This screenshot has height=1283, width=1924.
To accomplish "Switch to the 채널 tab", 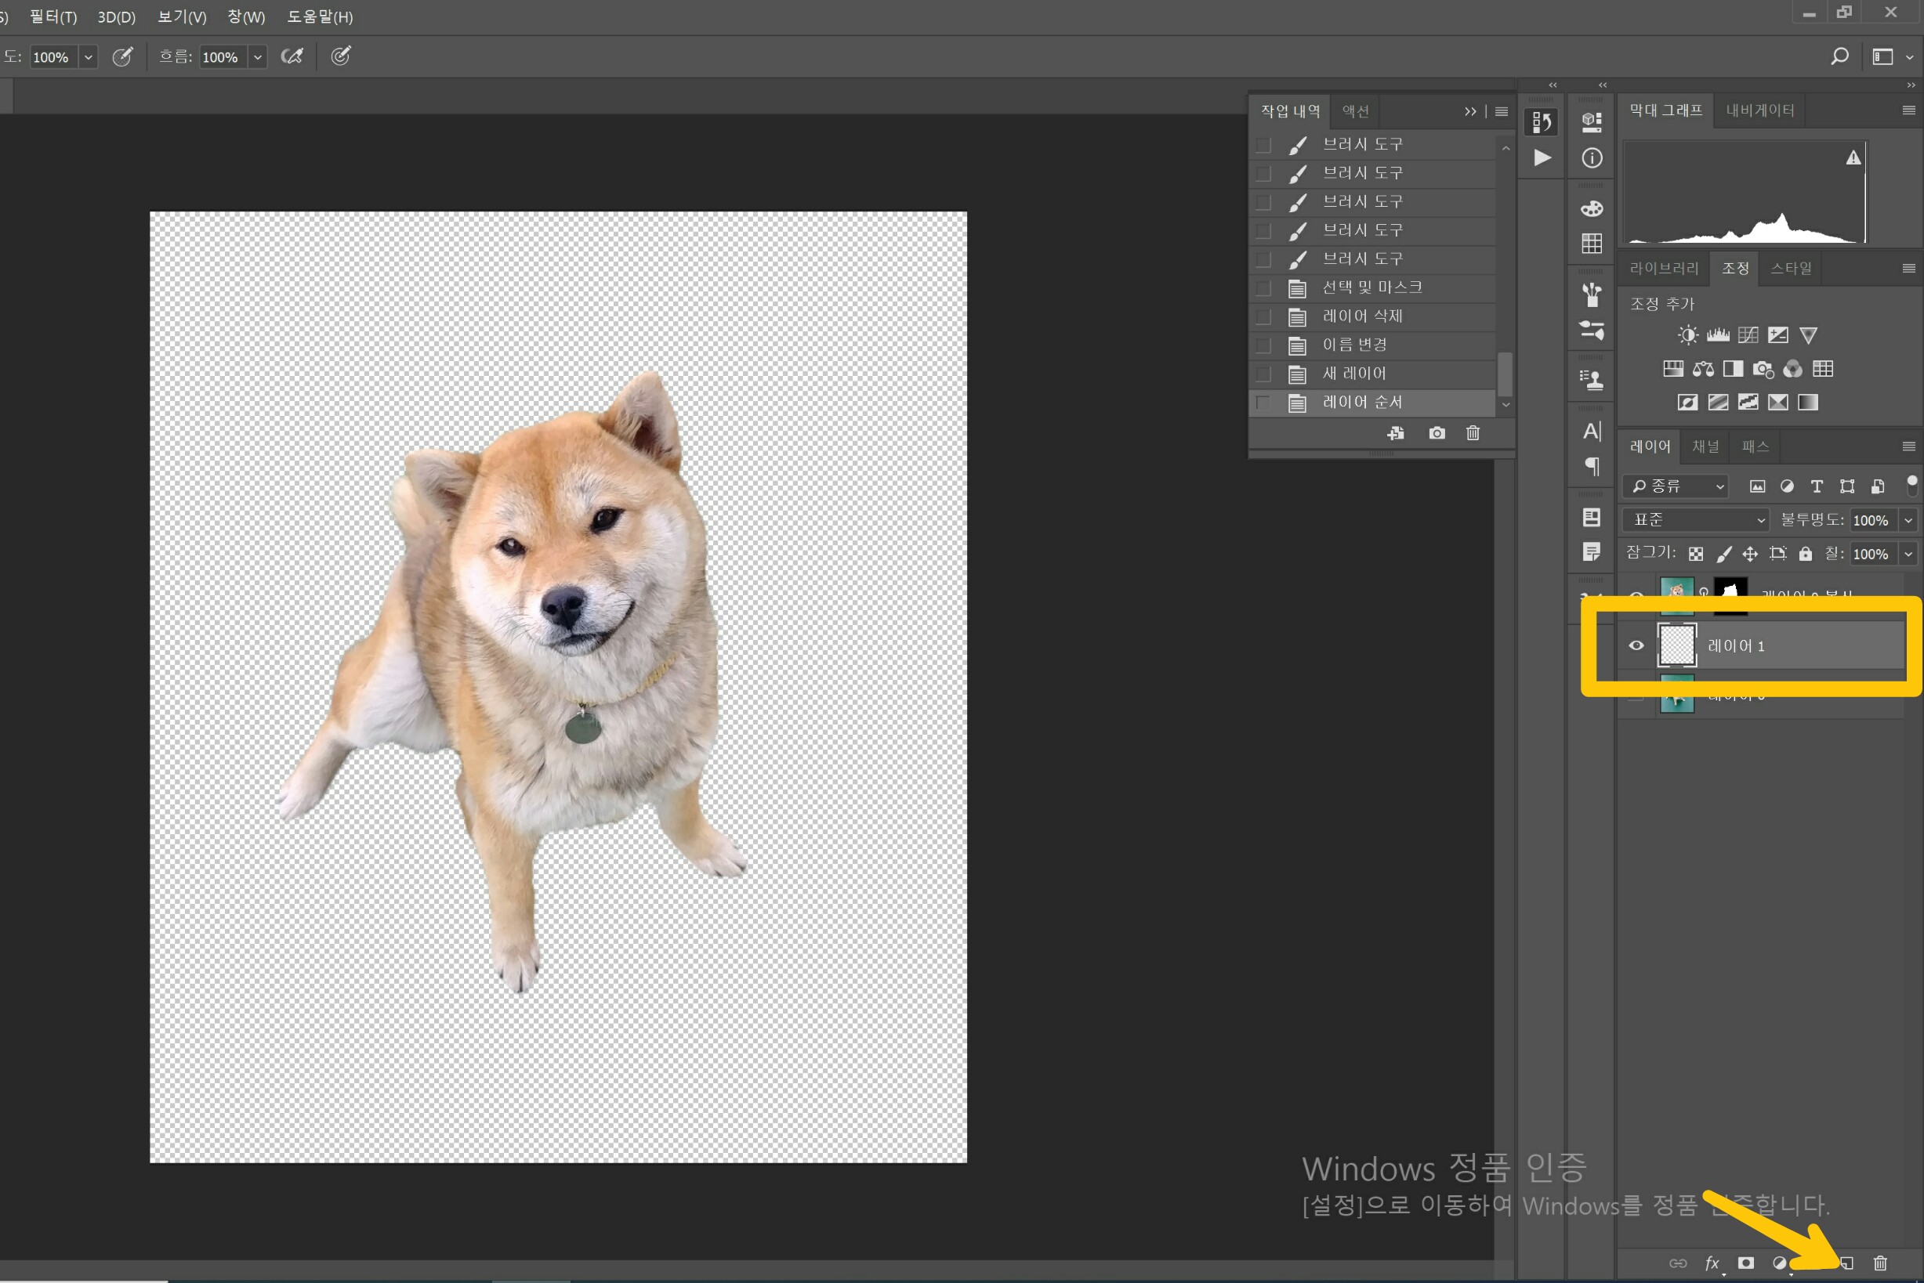I will [x=1705, y=446].
